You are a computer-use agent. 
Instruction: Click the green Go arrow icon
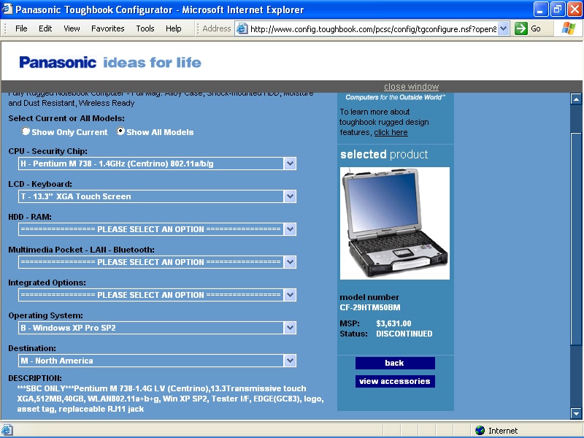[521, 28]
